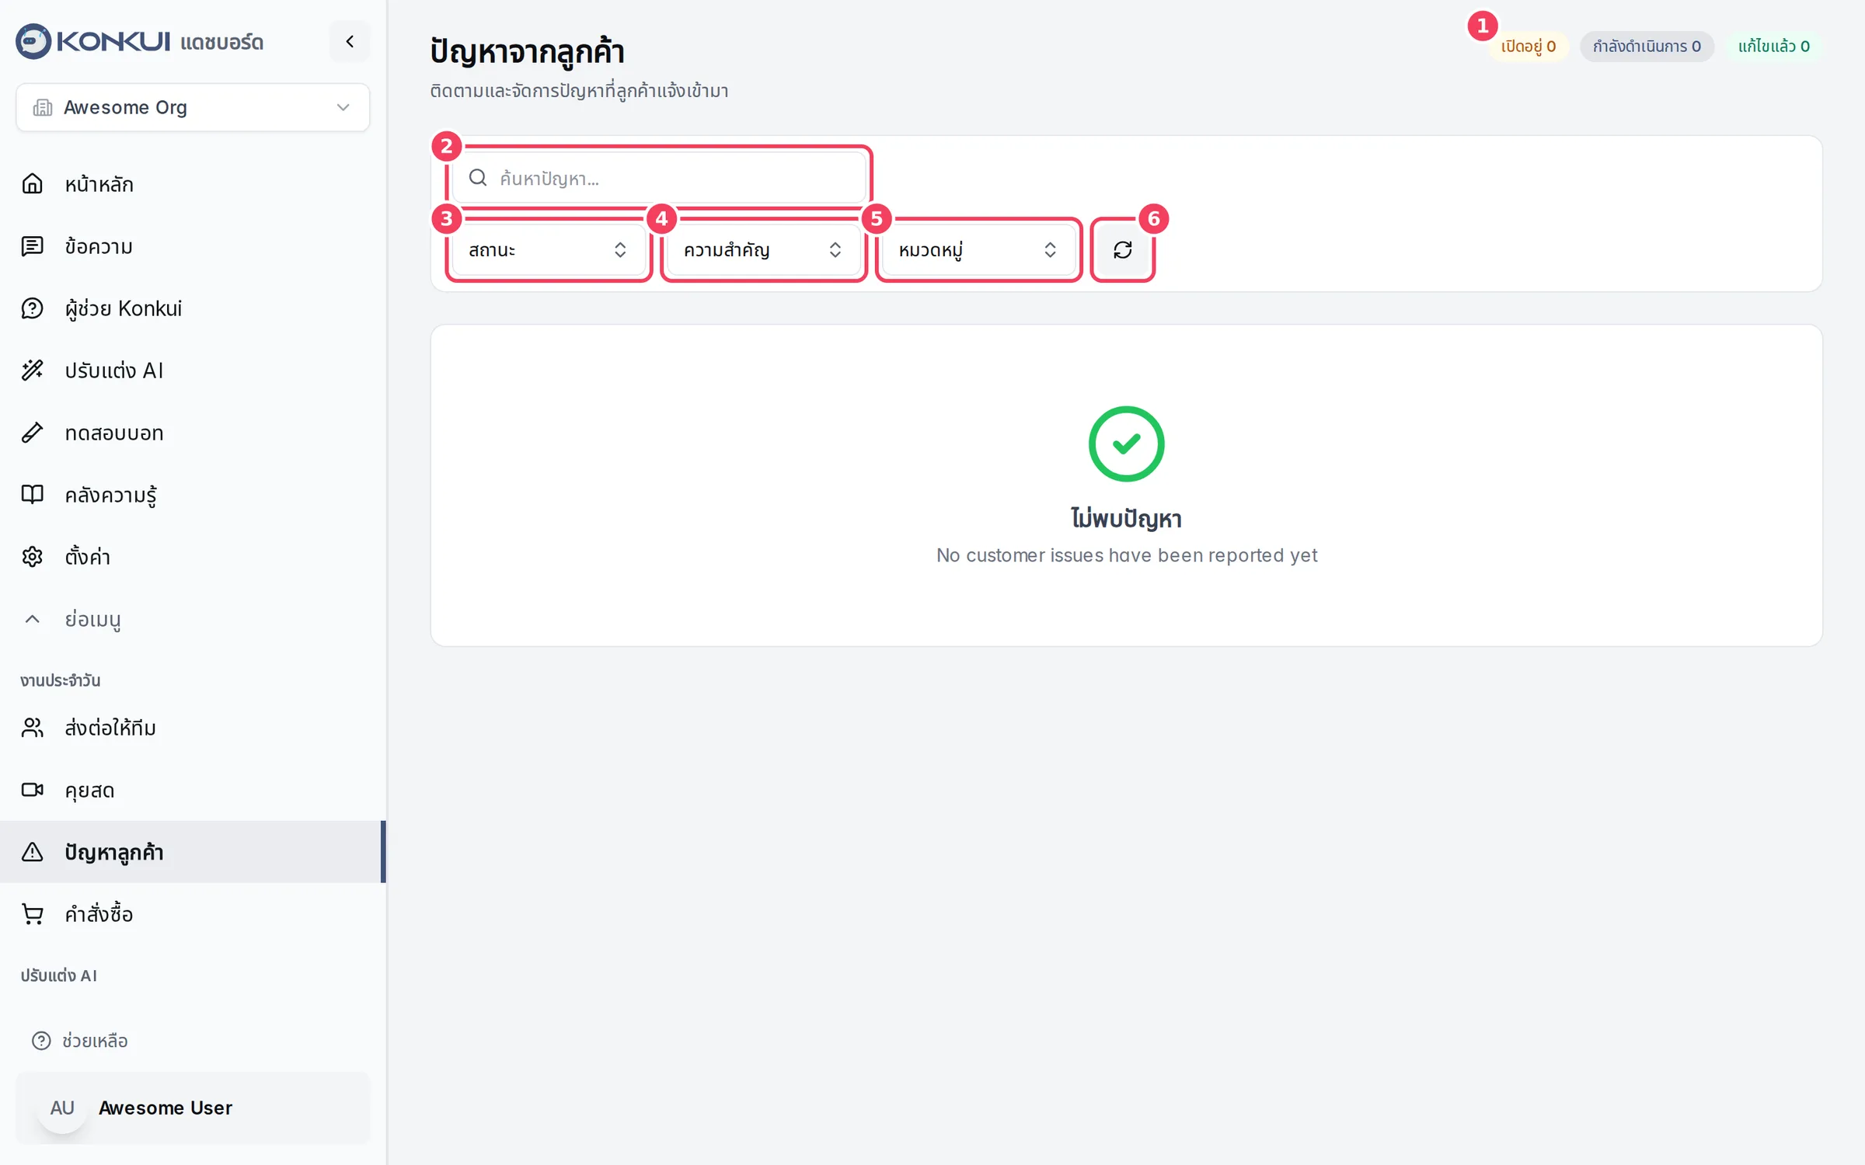The height and width of the screenshot is (1165, 1865).
Task: Click the pencil icon beside ทดสอบบอท
Action: 32,433
